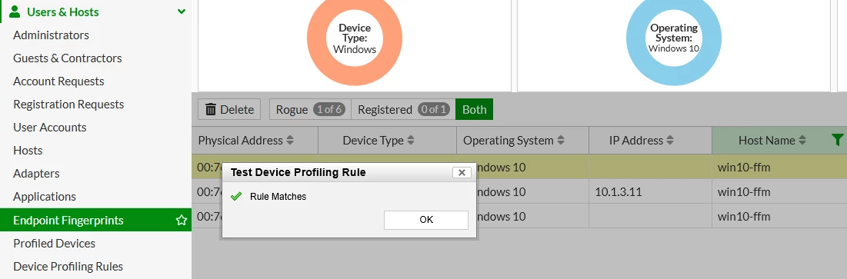Viewport: 847px width, 279px height.
Task: Collapse the Users & Hosts section chevron
Action: click(182, 12)
